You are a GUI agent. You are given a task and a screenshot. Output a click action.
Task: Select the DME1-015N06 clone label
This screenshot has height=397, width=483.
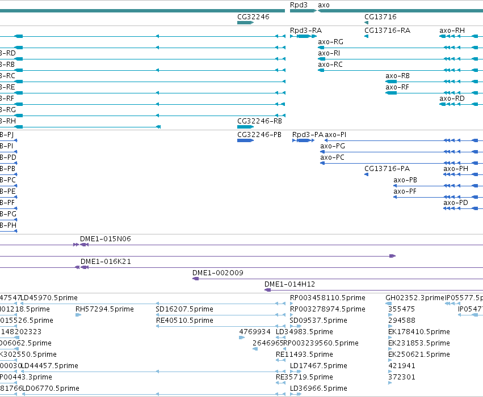(106, 239)
